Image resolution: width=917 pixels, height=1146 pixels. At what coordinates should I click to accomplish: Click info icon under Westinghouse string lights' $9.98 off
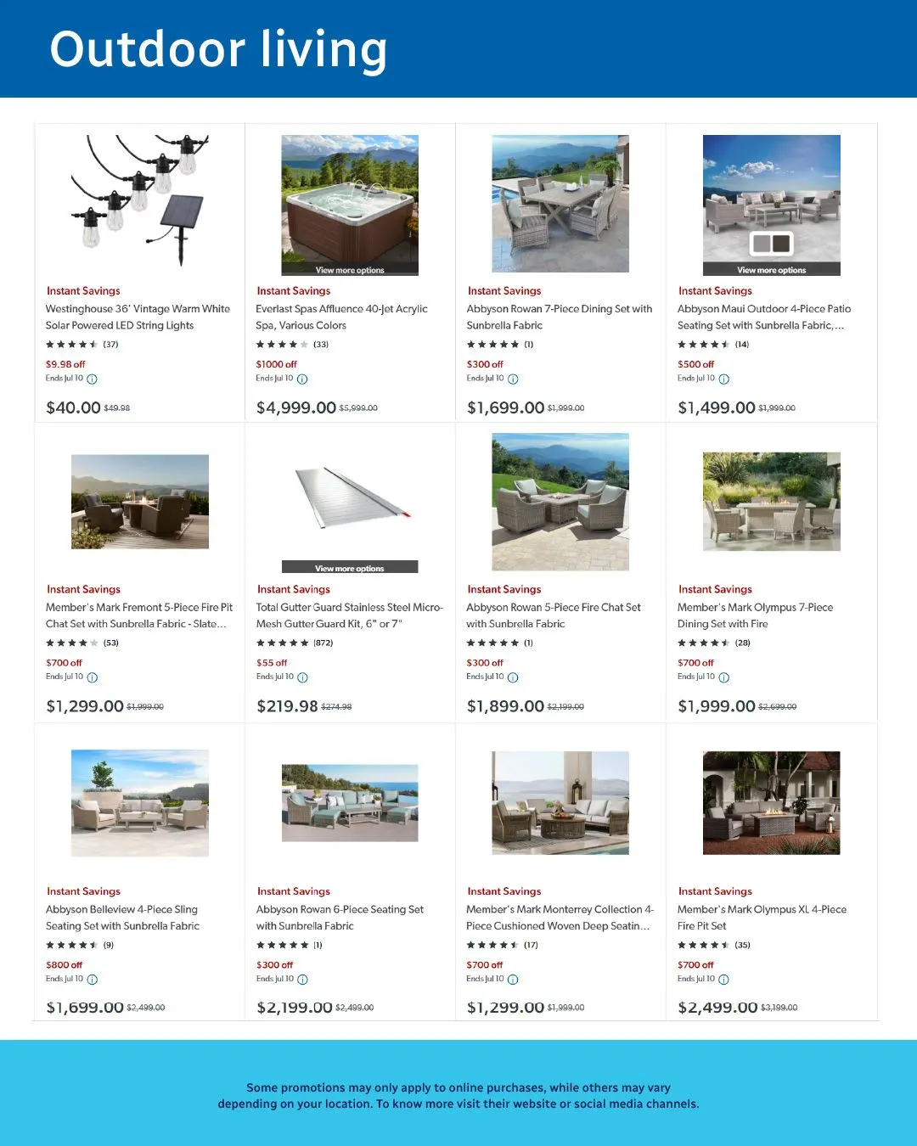coord(93,379)
